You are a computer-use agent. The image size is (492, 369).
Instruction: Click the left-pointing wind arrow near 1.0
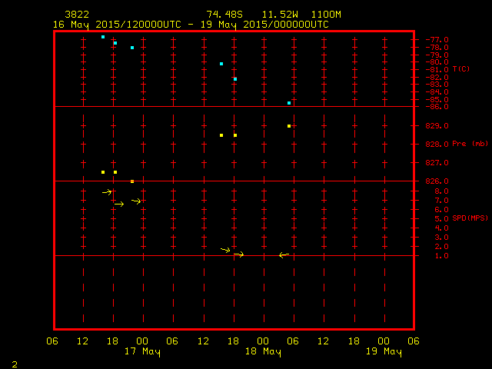point(284,255)
